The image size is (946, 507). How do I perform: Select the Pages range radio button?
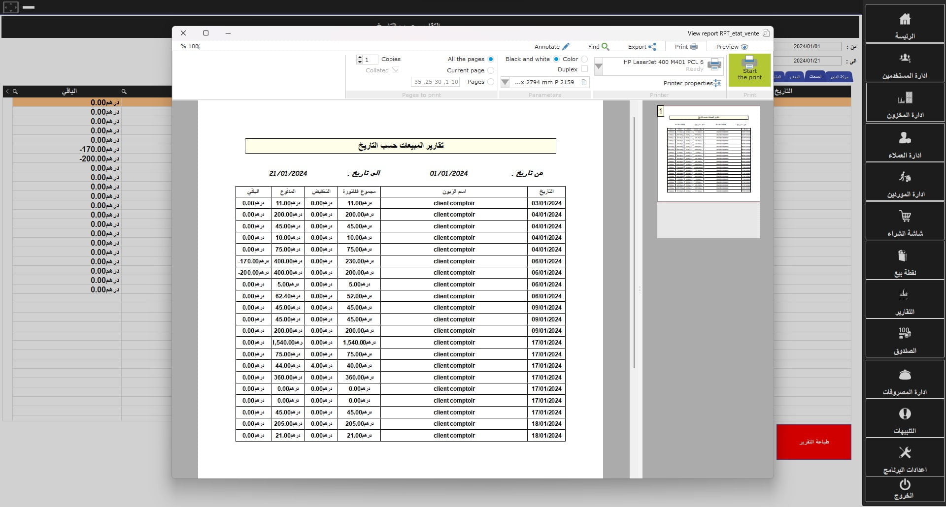[x=490, y=82]
